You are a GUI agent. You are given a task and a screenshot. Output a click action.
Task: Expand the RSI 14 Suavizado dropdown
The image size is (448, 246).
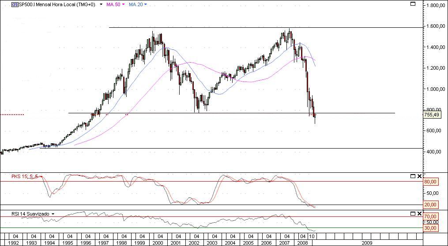coord(53,214)
